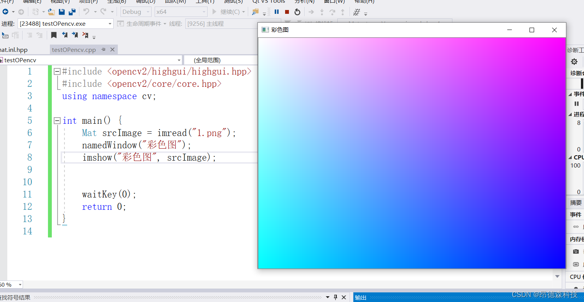Open the thread 主线程 dropdown
Viewport: 584px width, 302px height.
(x=221, y=24)
